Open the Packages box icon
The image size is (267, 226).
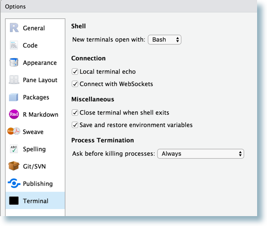point(13,97)
